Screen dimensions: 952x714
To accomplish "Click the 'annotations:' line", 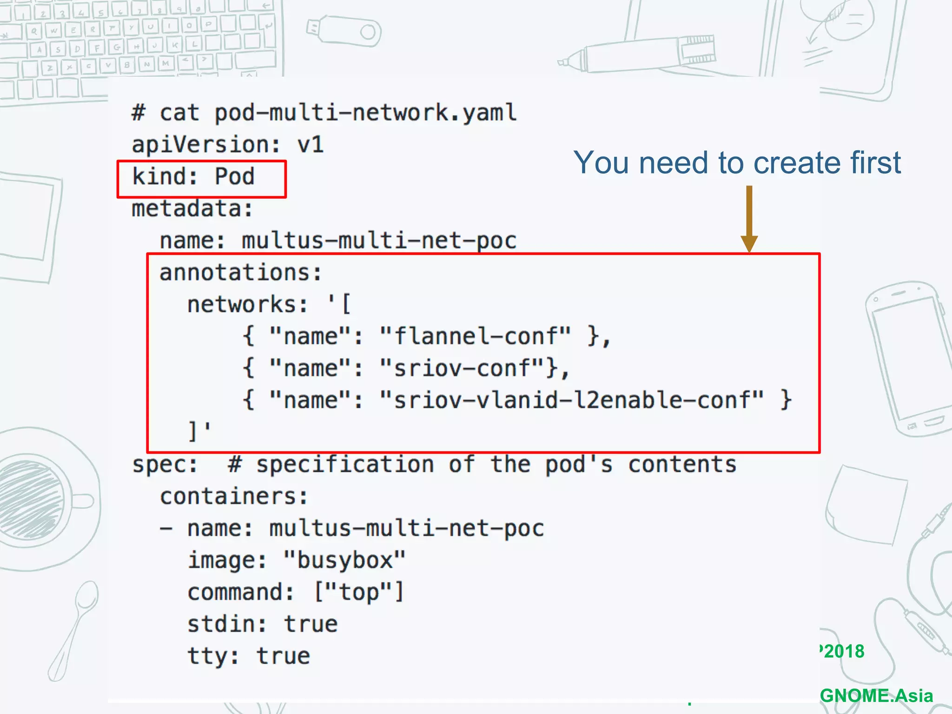I will pyautogui.click(x=241, y=272).
